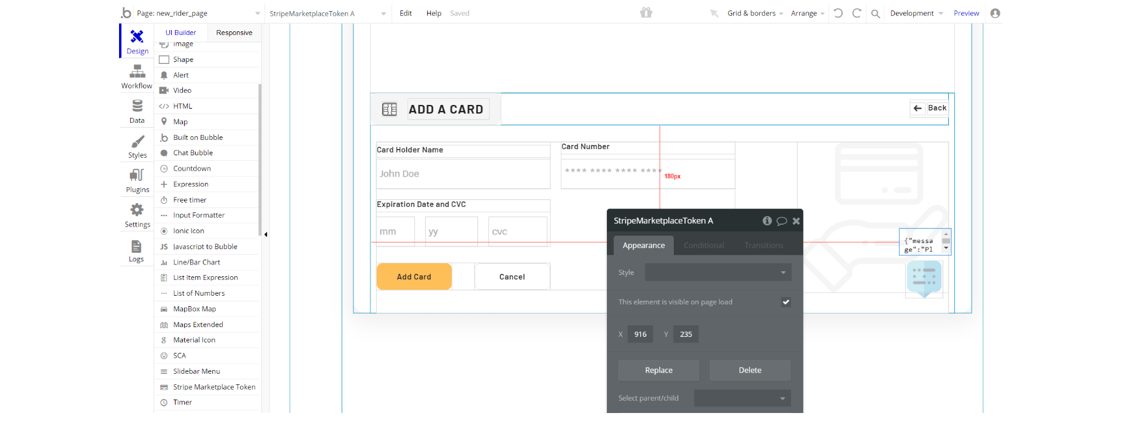1123x421 pixels.
Task: Click the gift icon in top bar
Action: point(646,12)
